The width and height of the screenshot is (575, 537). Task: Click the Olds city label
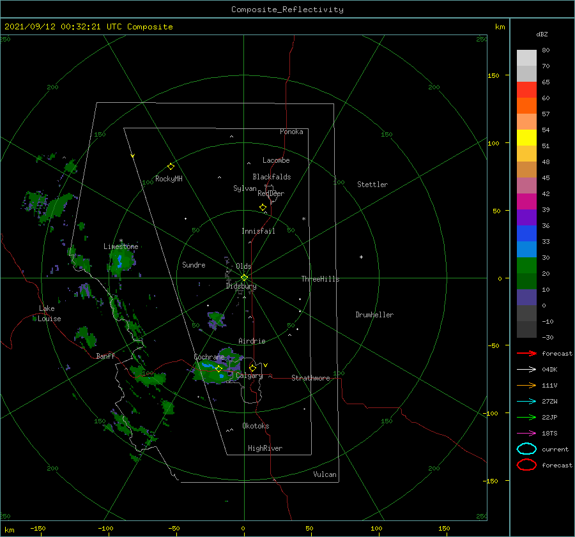[243, 266]
